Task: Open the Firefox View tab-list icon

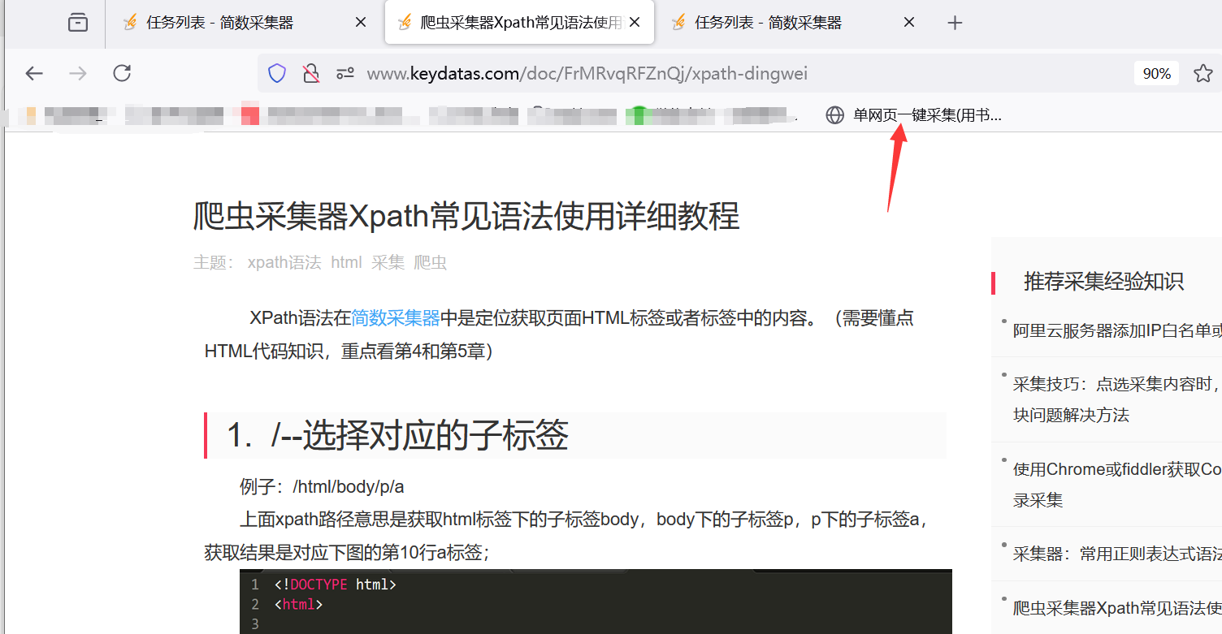Action: [x=78, y=23]
